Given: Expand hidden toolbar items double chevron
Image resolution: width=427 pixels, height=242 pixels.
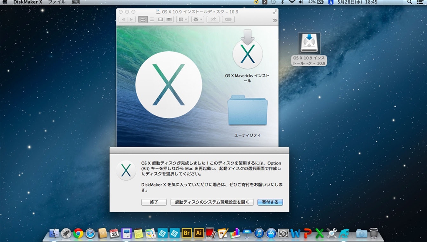Looking at the screenshot, I should click(x=275, y=20).
